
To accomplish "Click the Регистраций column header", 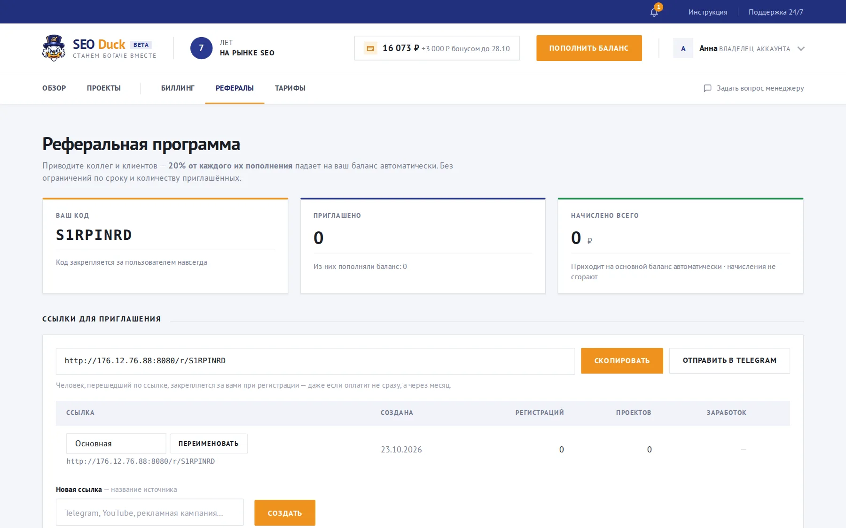I will [x=540, y=413].
